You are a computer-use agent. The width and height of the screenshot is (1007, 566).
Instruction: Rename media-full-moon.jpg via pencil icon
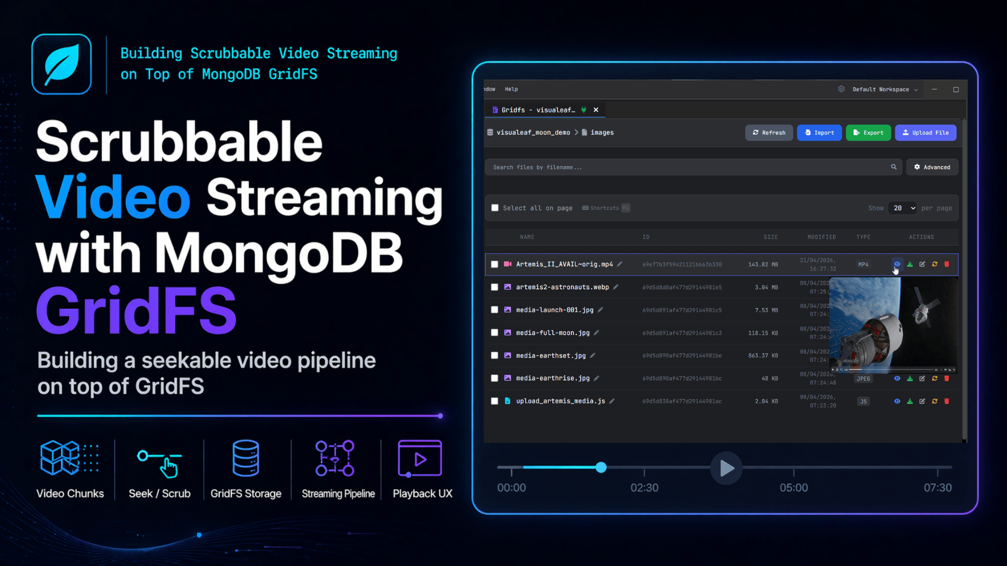[596, 333]
